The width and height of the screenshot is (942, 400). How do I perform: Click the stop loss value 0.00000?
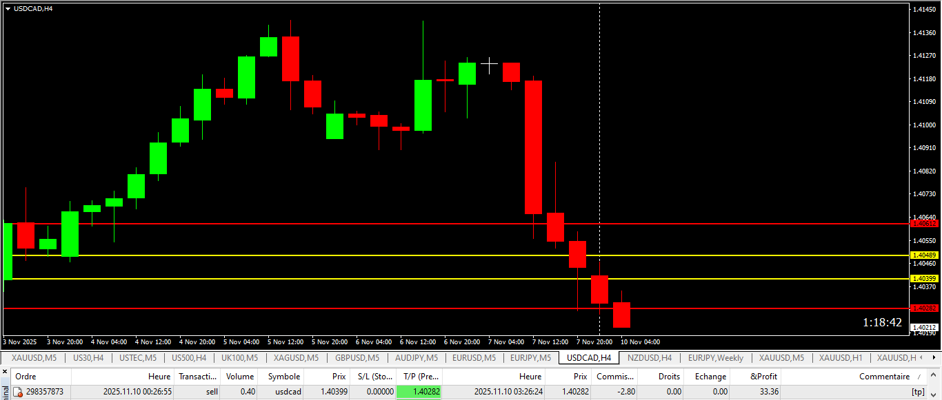click(x=380, y=392)
